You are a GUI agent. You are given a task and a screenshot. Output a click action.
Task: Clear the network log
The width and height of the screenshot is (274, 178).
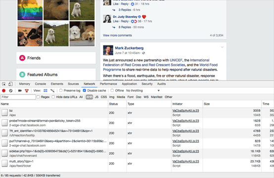click(11, 90)
